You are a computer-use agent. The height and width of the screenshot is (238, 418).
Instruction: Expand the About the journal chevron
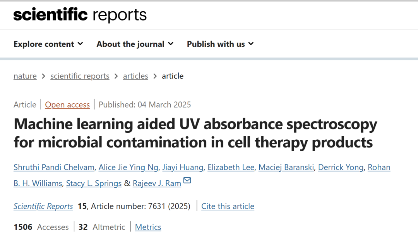(x=171, y=44)
